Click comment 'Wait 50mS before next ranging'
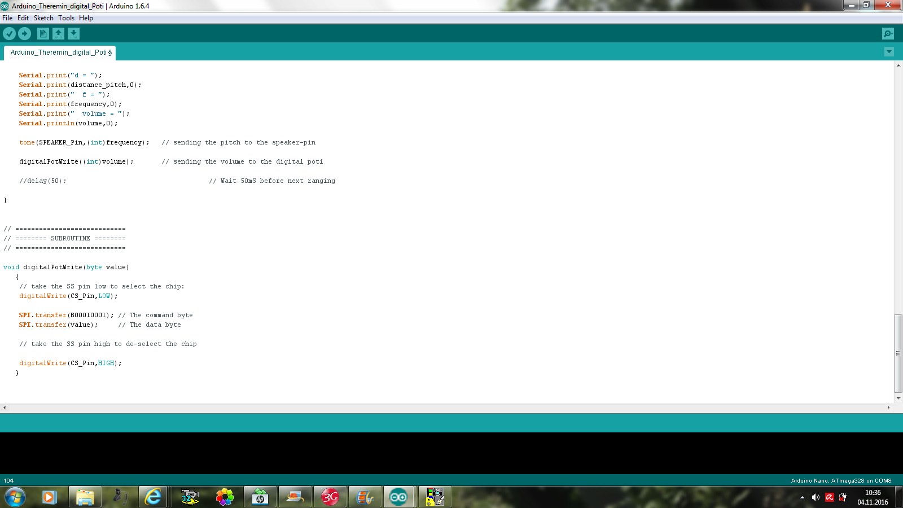The image size is (903, 508). [278, 181]
